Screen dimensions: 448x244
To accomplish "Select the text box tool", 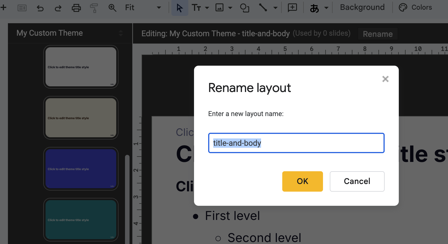I will click(196, 8).
